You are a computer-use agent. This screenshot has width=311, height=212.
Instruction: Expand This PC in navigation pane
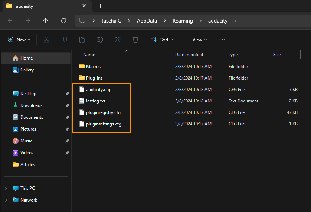pyautogui.click(x=6, y=188)
